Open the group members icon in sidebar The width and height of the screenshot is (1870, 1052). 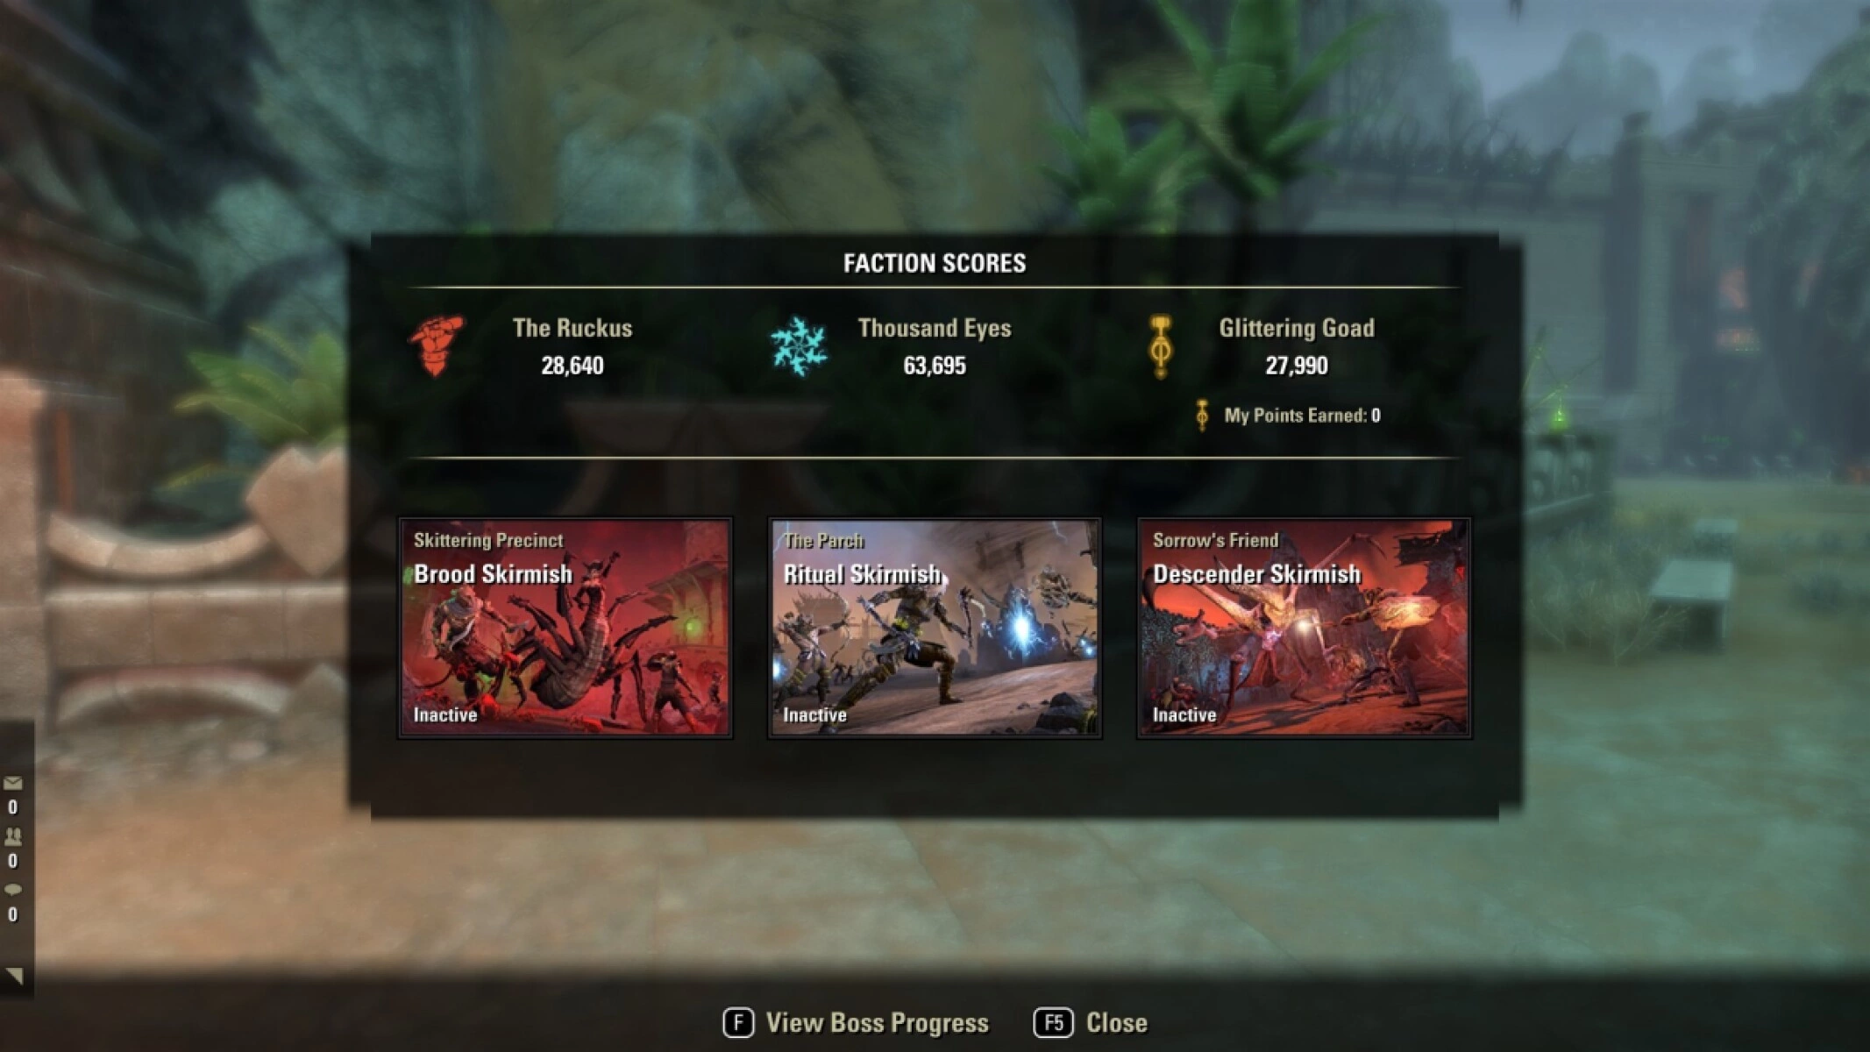(x=13, y=836)
